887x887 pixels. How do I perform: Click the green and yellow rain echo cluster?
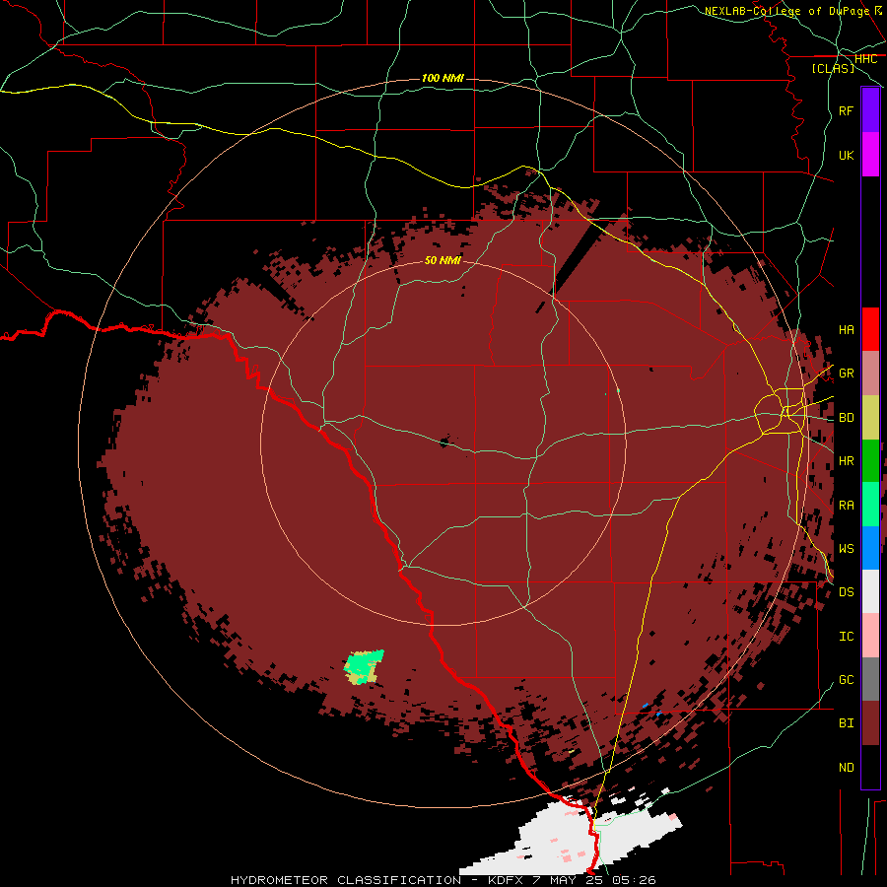(x=363, y=667)
